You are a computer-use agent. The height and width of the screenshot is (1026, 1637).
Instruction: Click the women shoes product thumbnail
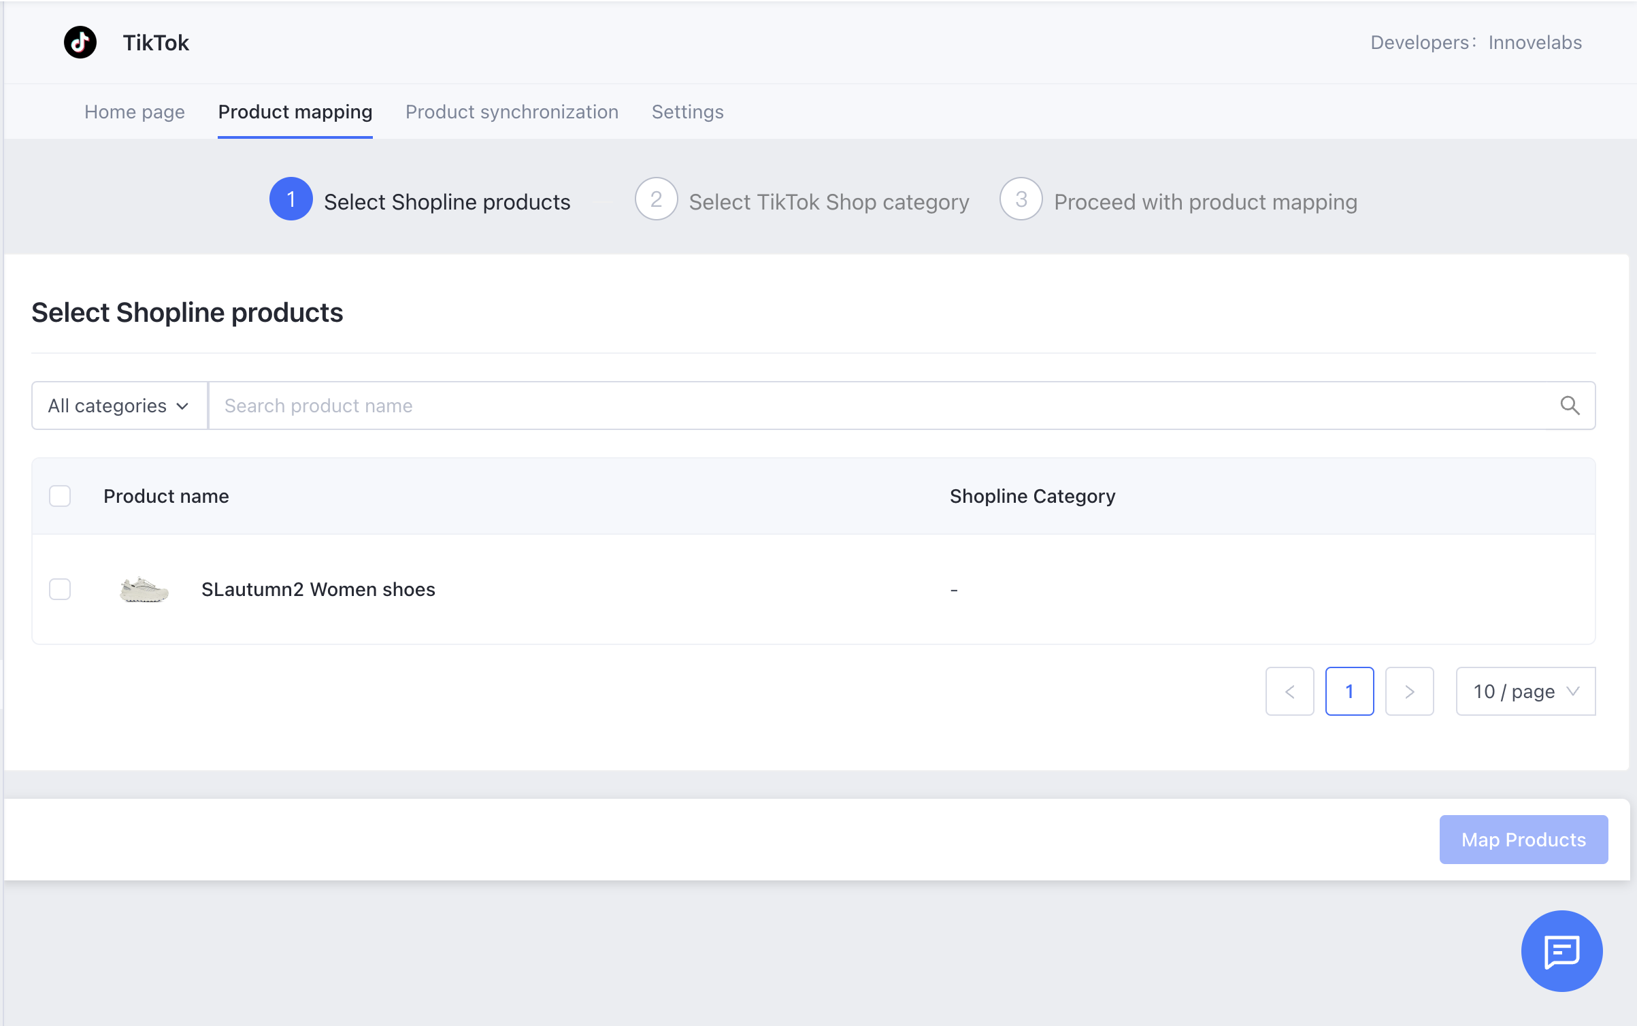click(144, 589)
